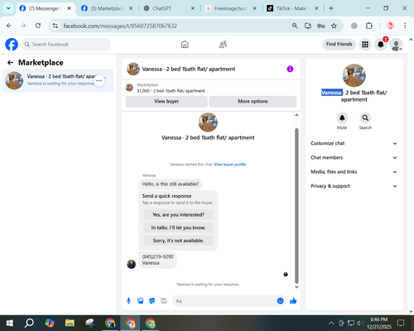
Task: Click the Search Facebook field
Action: pyautogui.click(x=66, y=45)
